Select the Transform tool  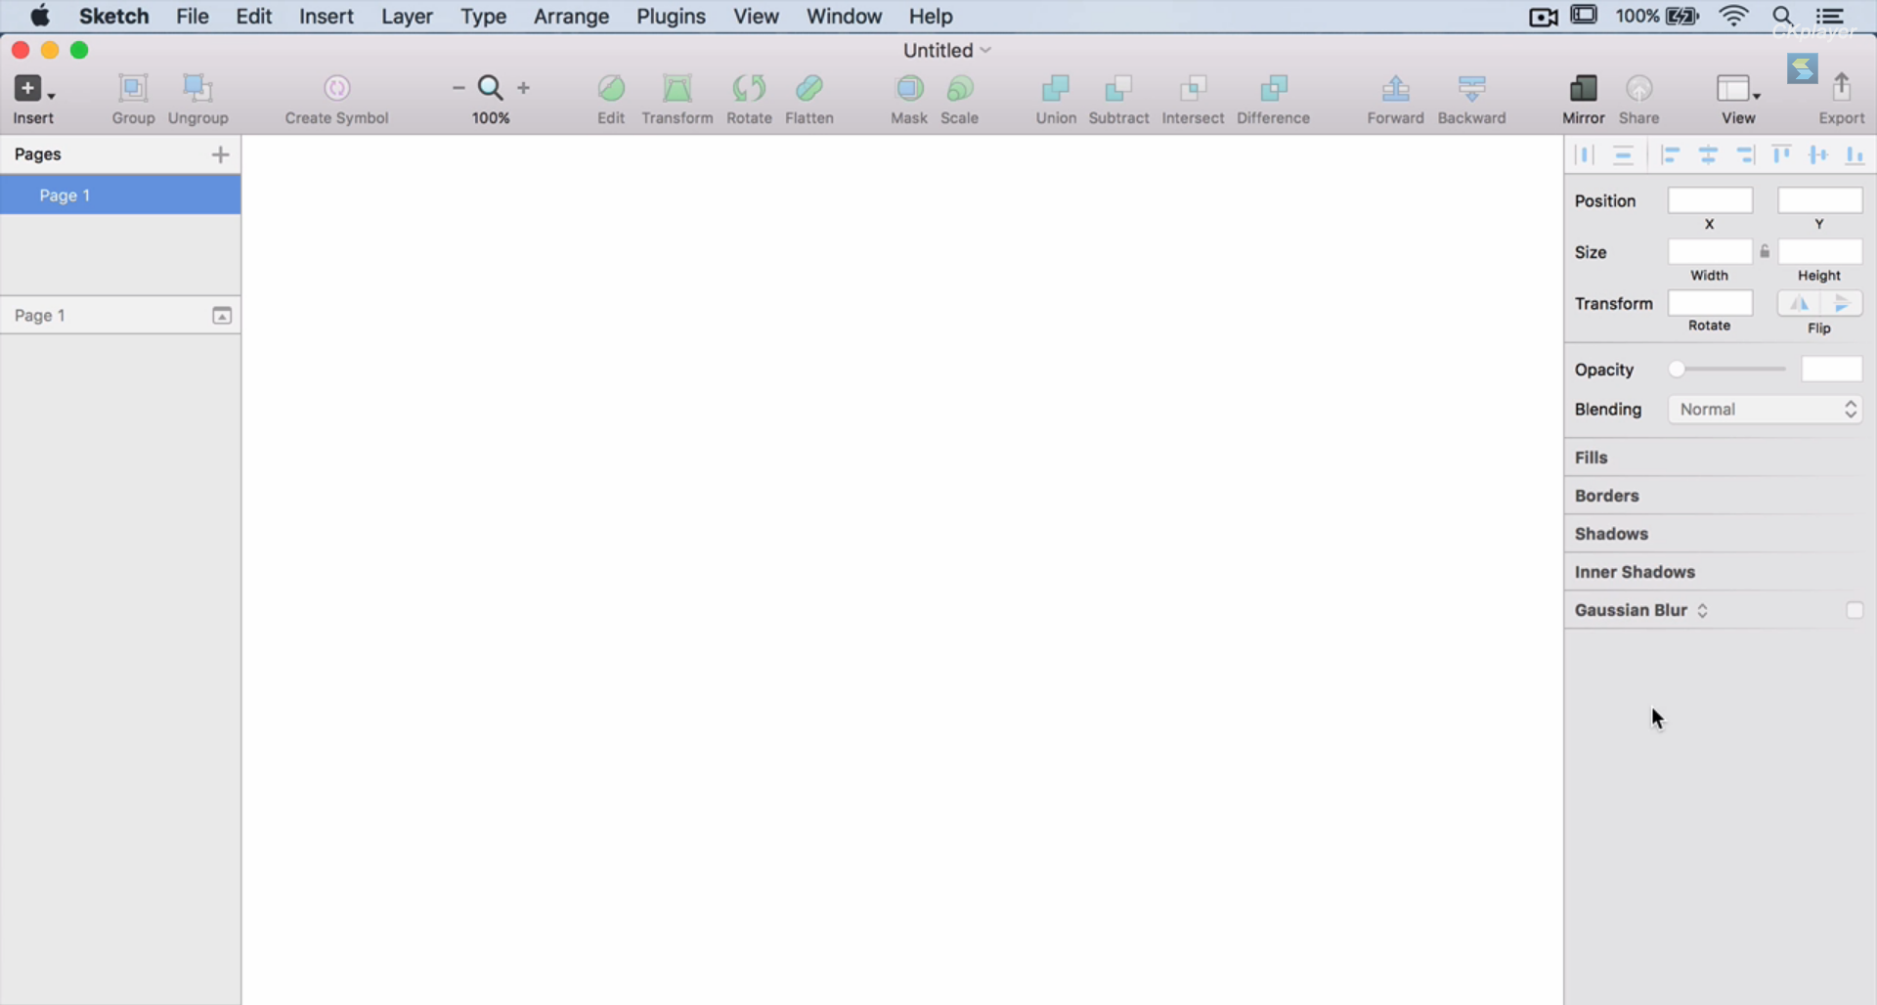click(x=677, y=88)
